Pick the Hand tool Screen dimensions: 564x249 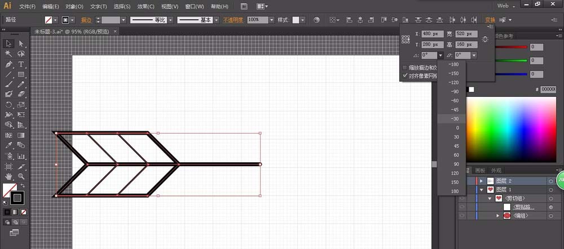click(x=8, y=176)
